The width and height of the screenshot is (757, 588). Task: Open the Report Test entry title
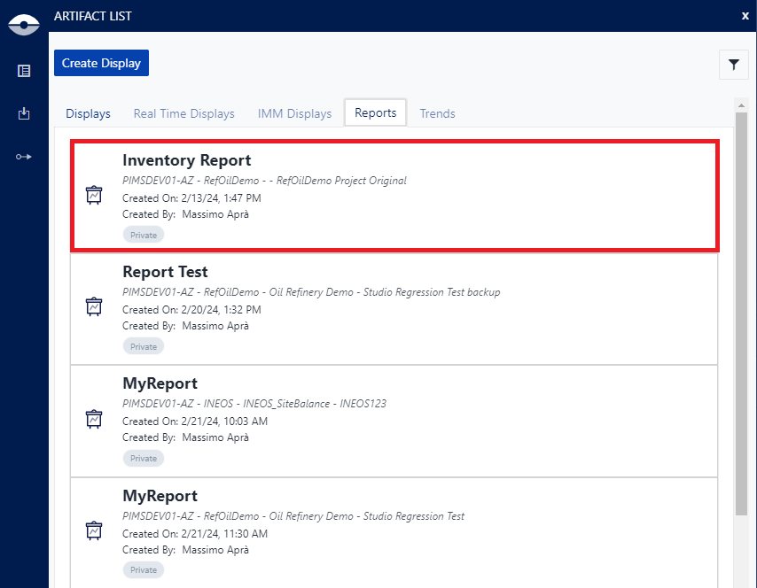165,272
